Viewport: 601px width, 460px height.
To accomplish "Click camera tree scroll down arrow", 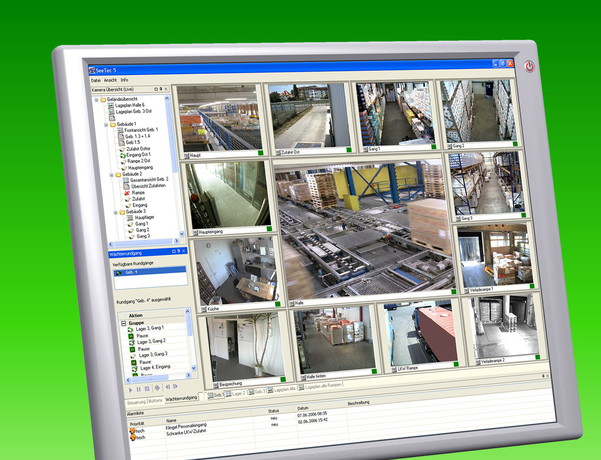I will [181, 233].
